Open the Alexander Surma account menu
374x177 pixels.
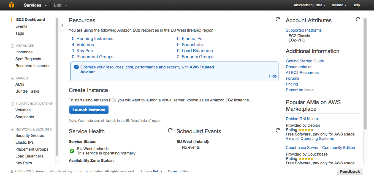coord(310,5)
